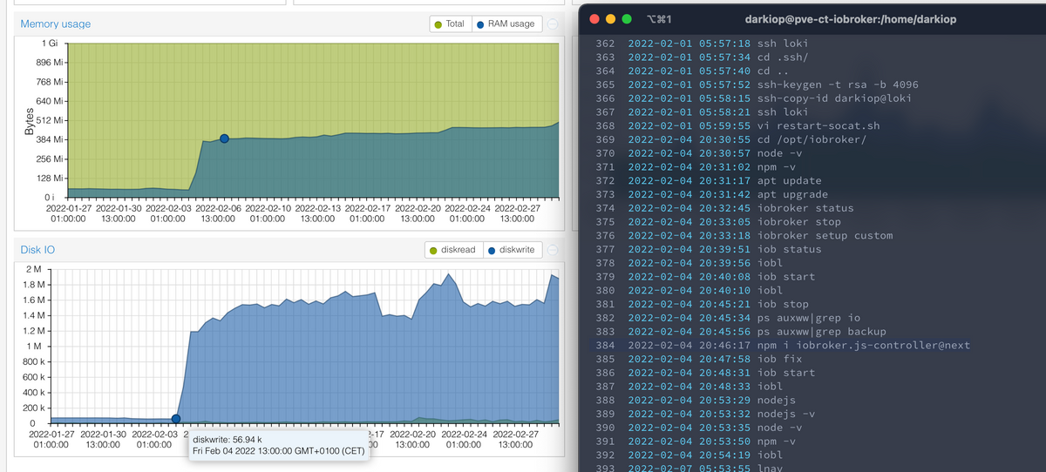Minimize the terminal with the yellow button
The width and height of the screenshot is (1046, 472).
tap(611, 18)
